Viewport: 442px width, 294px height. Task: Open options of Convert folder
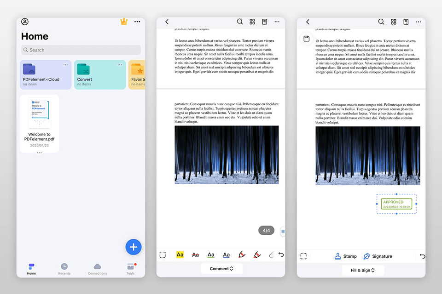(120, 65)
